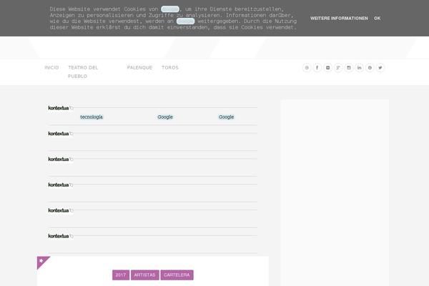Click the pink pinned-post corner icon

tap(42, 262)
